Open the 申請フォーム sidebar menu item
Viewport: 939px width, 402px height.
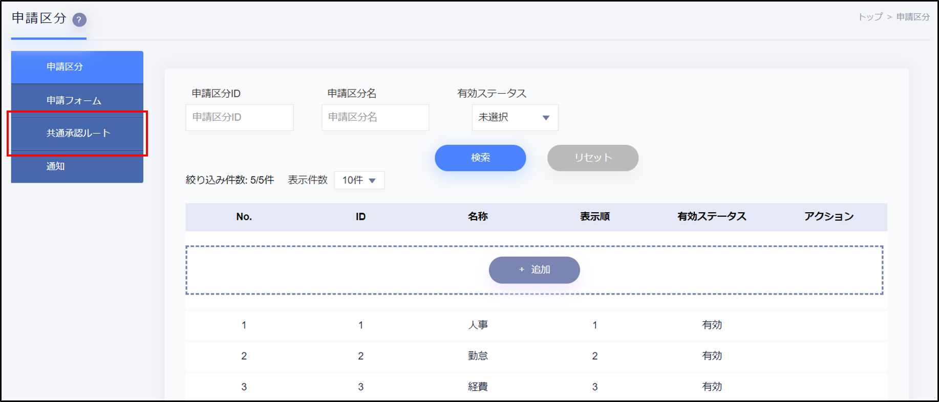(x=77, y=100)
